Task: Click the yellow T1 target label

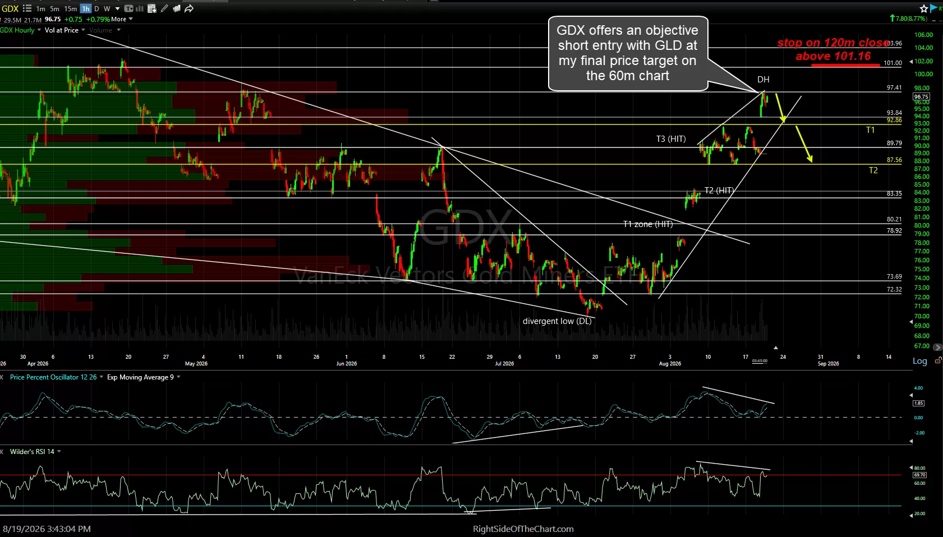Action: tap(870, 130)
